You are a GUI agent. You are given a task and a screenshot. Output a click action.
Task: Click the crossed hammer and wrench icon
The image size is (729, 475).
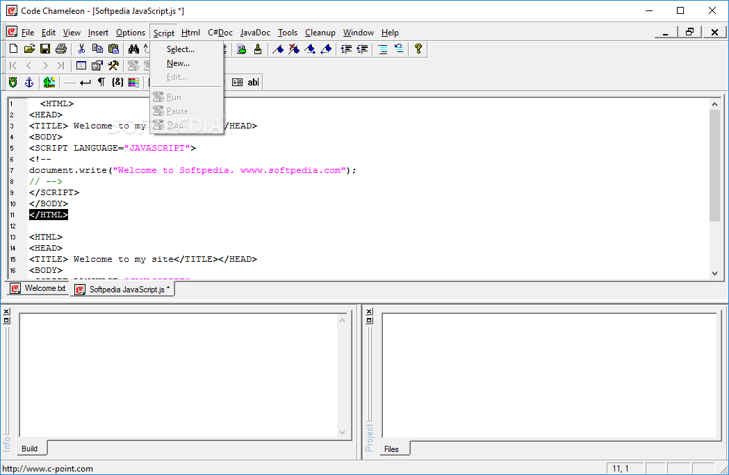pyautogui.click(x=113, y=65)
